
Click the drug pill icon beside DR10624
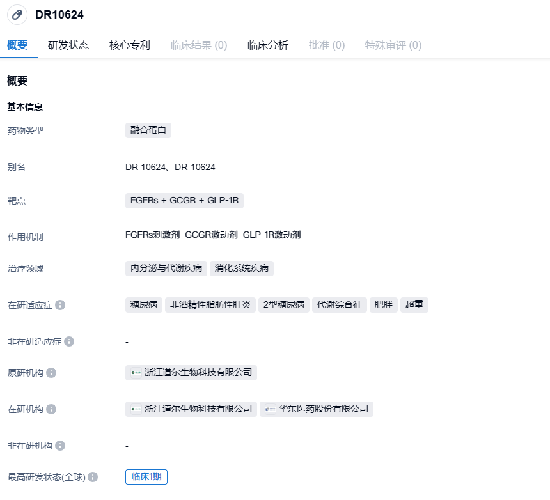click(17, 15)
